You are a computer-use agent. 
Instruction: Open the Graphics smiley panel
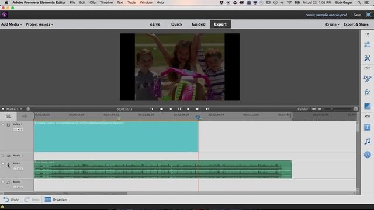point(368,155)
